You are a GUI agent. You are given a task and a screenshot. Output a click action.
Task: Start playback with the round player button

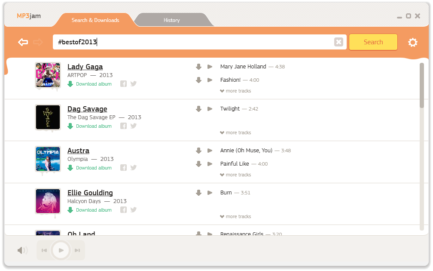(61, 250)
